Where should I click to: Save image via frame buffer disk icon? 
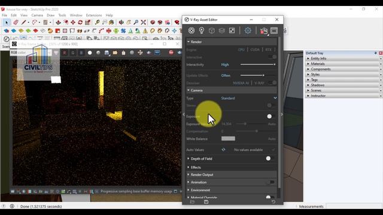coord(107,53)
